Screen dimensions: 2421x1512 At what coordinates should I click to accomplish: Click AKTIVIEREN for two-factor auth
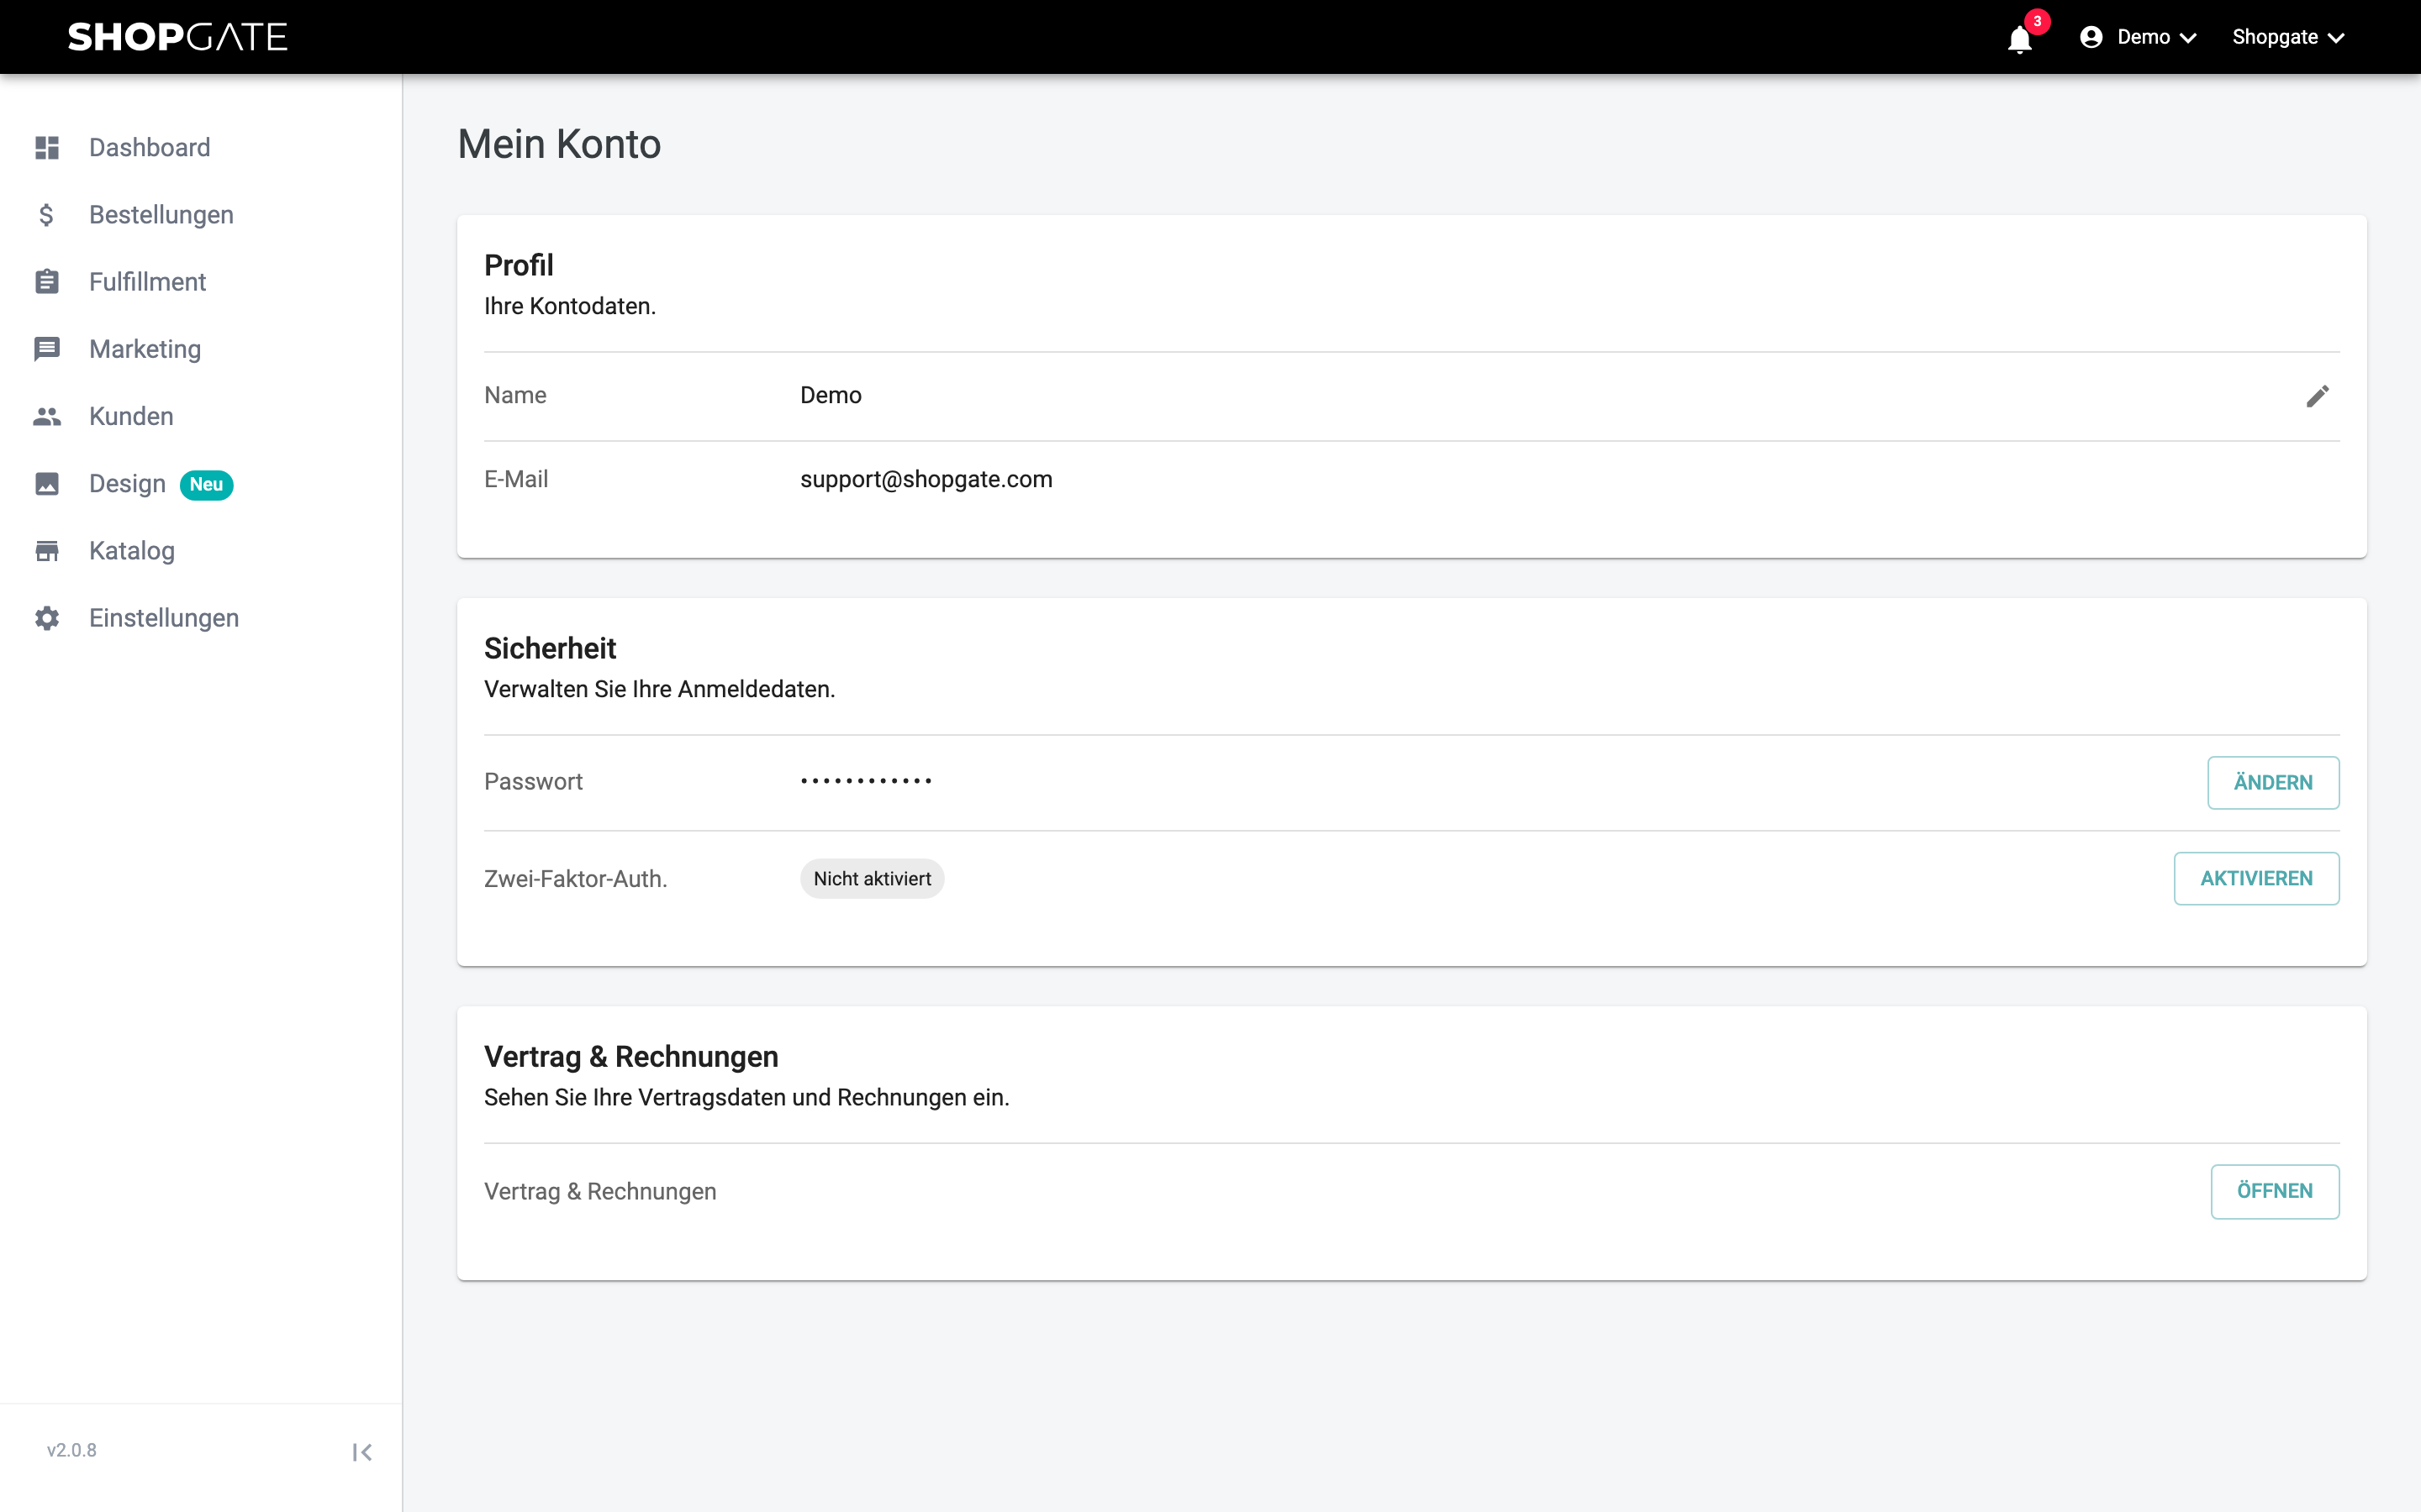[2256, 878]
